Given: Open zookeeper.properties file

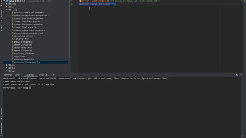Looking at the screenshot, I should (x=24, y=59).
